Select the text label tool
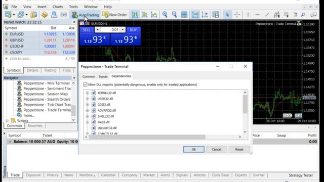Image resolution: width=324 pixels, height=182 pixels. pyautogui.click(x=296, y=15)
